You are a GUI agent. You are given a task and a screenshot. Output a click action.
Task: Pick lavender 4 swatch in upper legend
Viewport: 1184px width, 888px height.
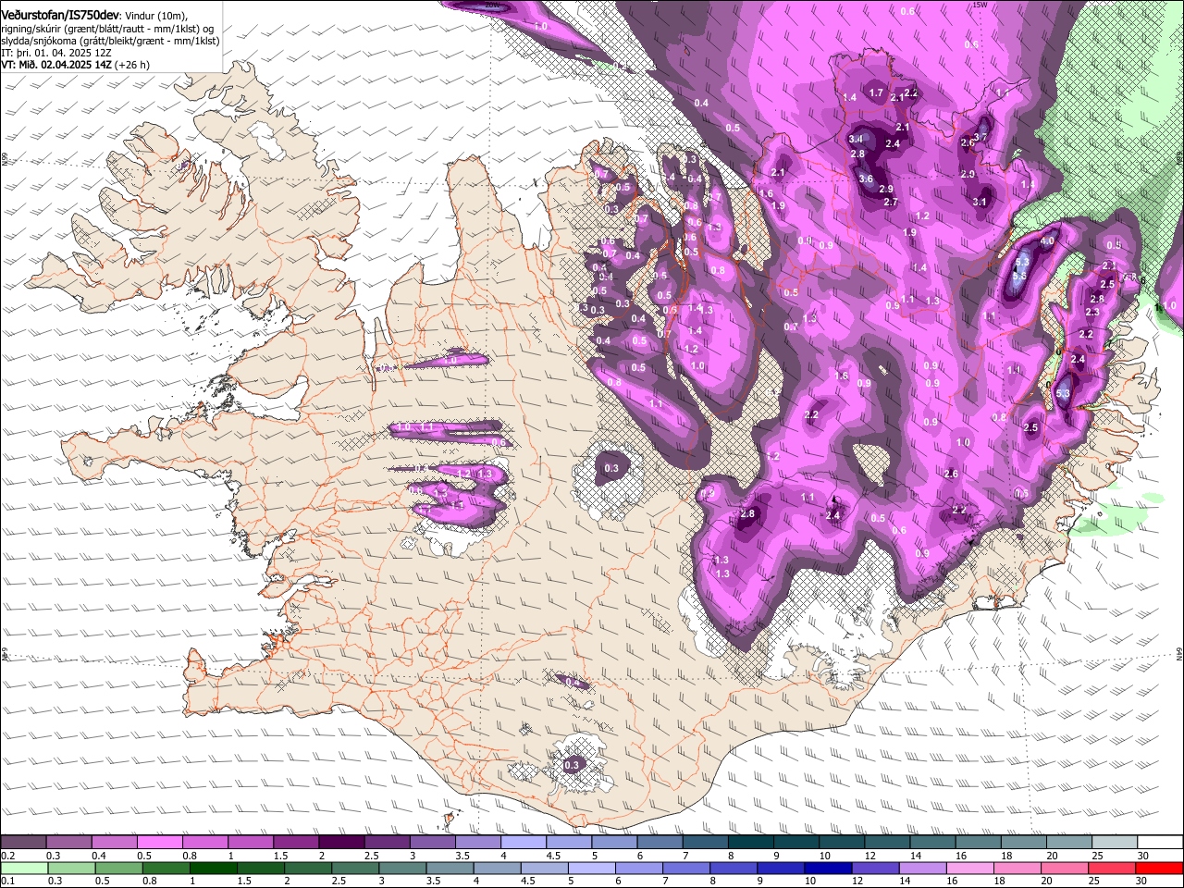tap(524, 843)
